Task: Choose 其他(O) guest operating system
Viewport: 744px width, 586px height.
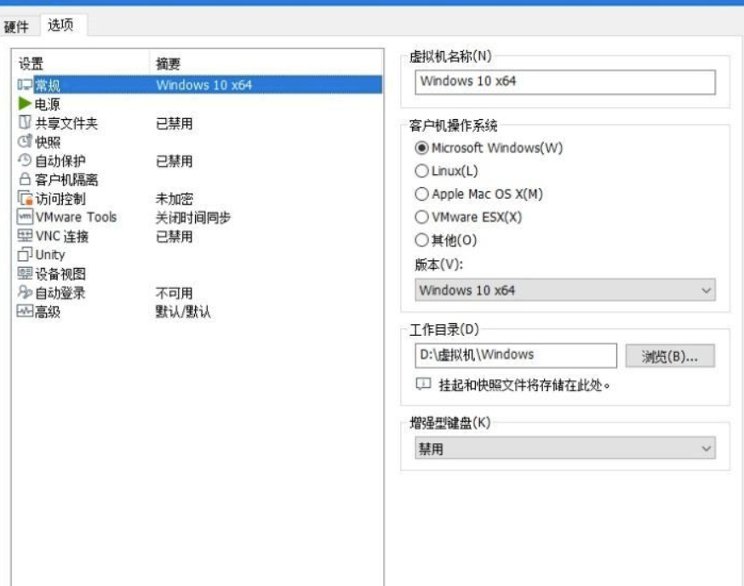Action: click(x=421, y=240)
